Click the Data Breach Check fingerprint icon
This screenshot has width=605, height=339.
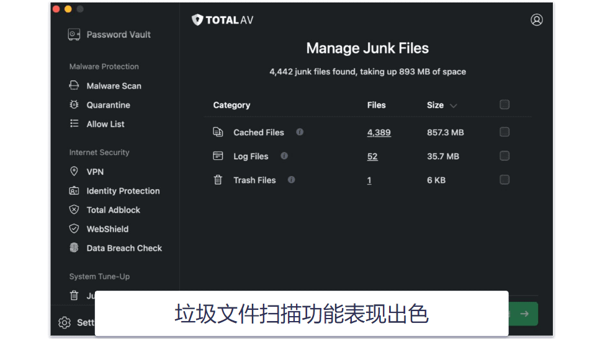74,248
